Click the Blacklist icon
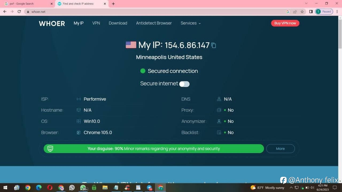This screenshot has width=342, height=192. [219, 133]
